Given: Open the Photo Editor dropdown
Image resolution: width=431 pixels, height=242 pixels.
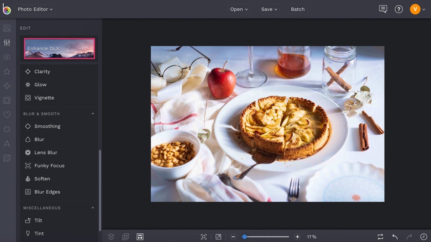Looking at the screenshot, I should (35, 9).
